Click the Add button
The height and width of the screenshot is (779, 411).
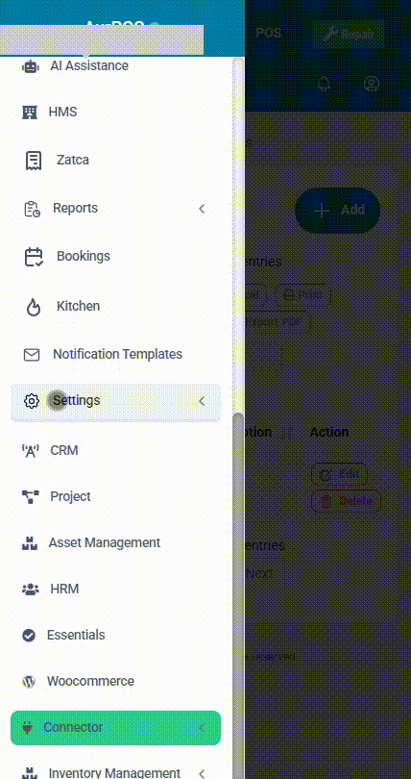tap(338, 211)
